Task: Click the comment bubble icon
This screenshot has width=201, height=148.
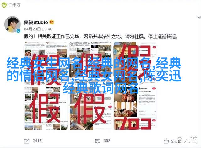Action: point(98,141)
